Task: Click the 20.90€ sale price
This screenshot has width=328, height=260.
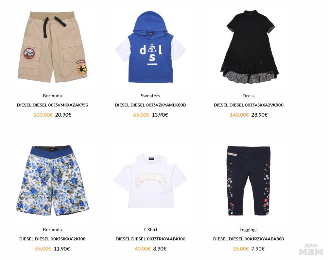Action: tap(63, 115)
